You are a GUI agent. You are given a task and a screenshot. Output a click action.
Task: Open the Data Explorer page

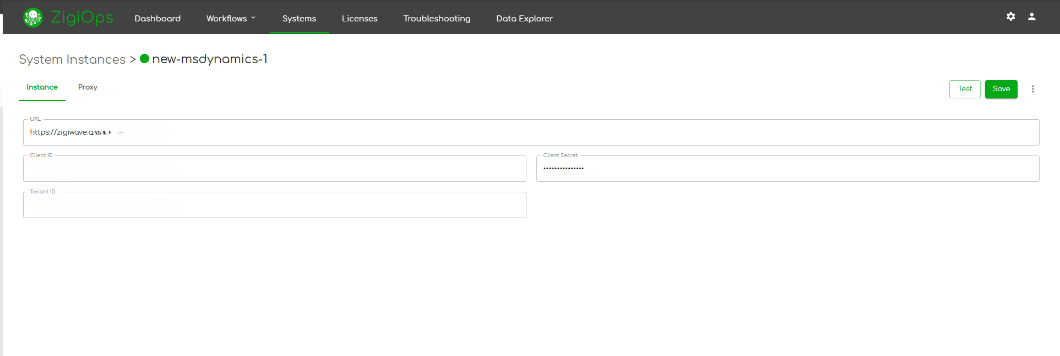[x=524, y=18]
